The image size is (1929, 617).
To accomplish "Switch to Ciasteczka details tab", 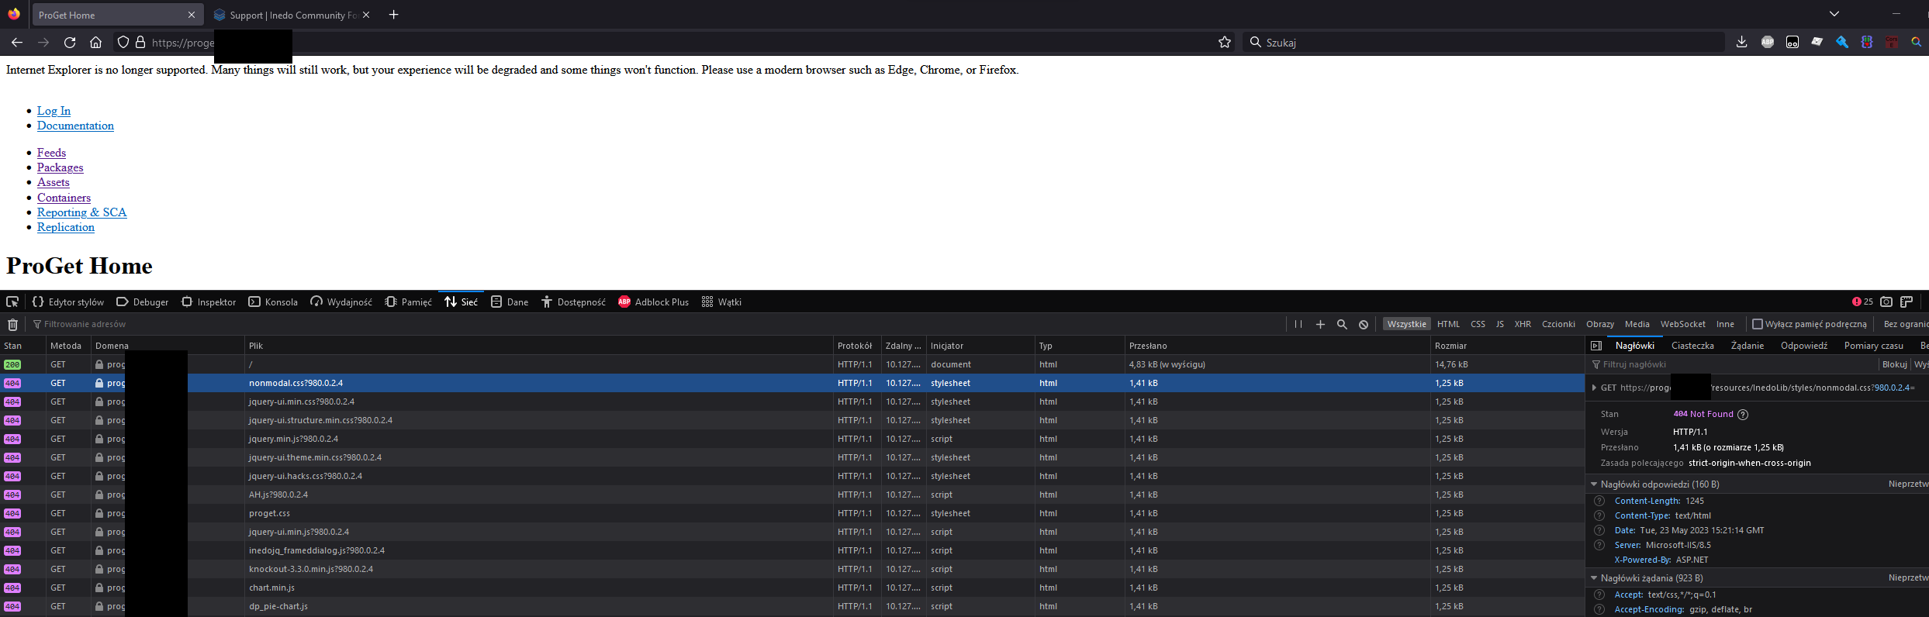I will [1692, 346].
